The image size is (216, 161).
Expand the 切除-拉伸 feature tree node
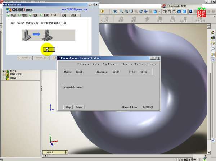[3, 75]
